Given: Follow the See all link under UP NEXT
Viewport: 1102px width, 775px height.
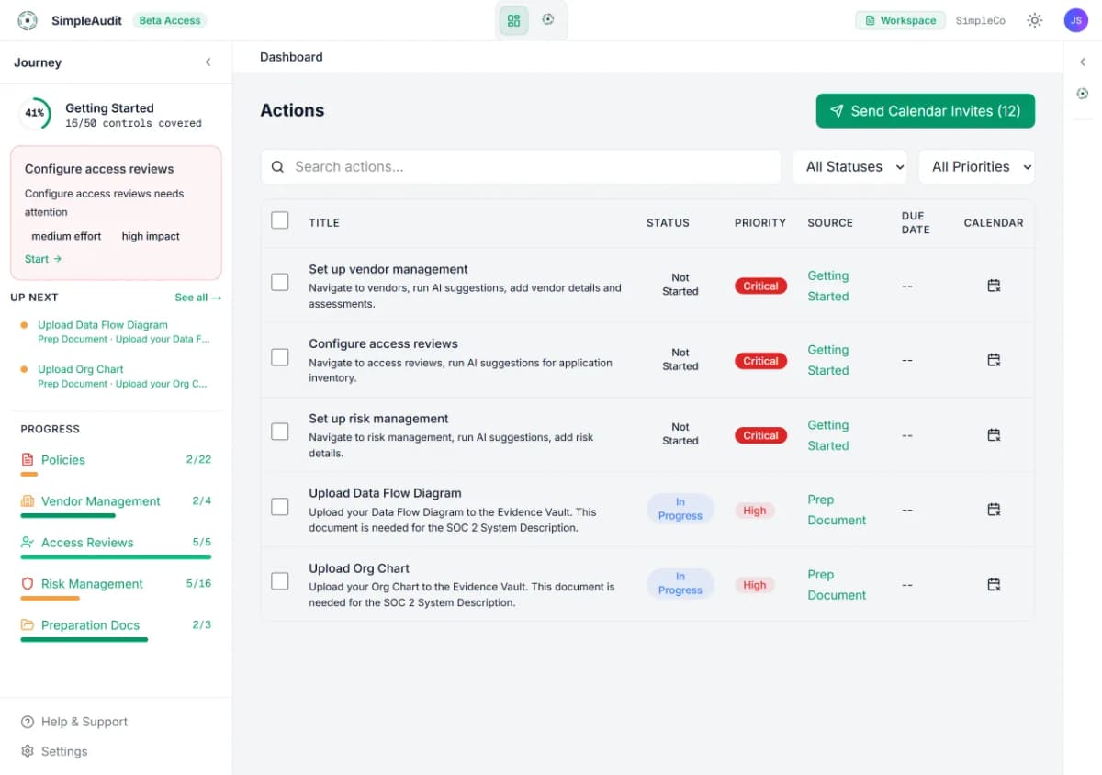Looking at the screenshot, I should coord(197,298).
